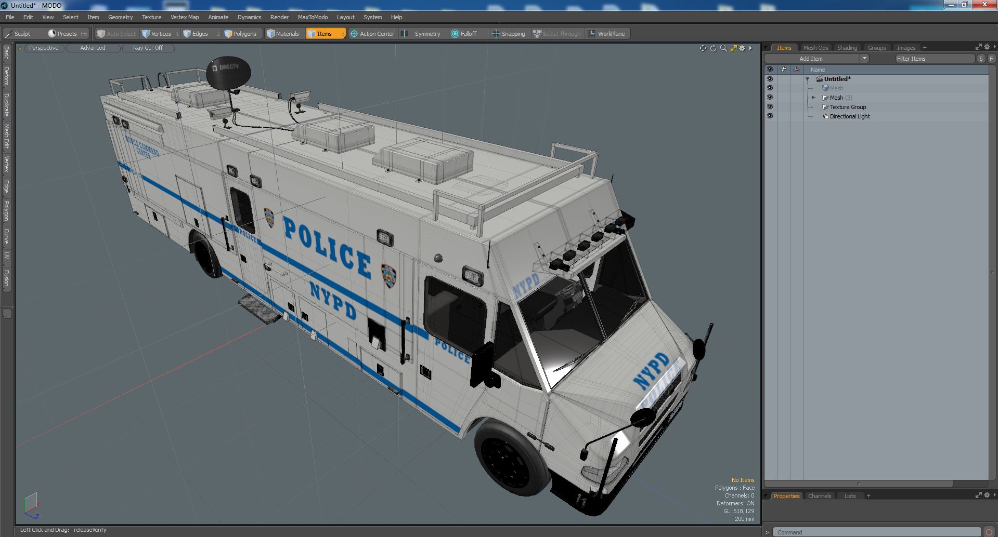Toggle Select Through option
Screen dimensions: 998x537
click(557, 34)
